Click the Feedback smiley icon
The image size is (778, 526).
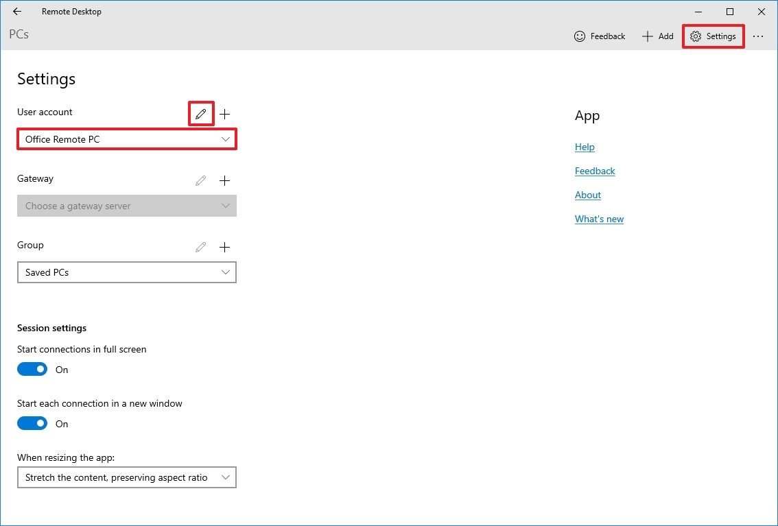point(578,36)
